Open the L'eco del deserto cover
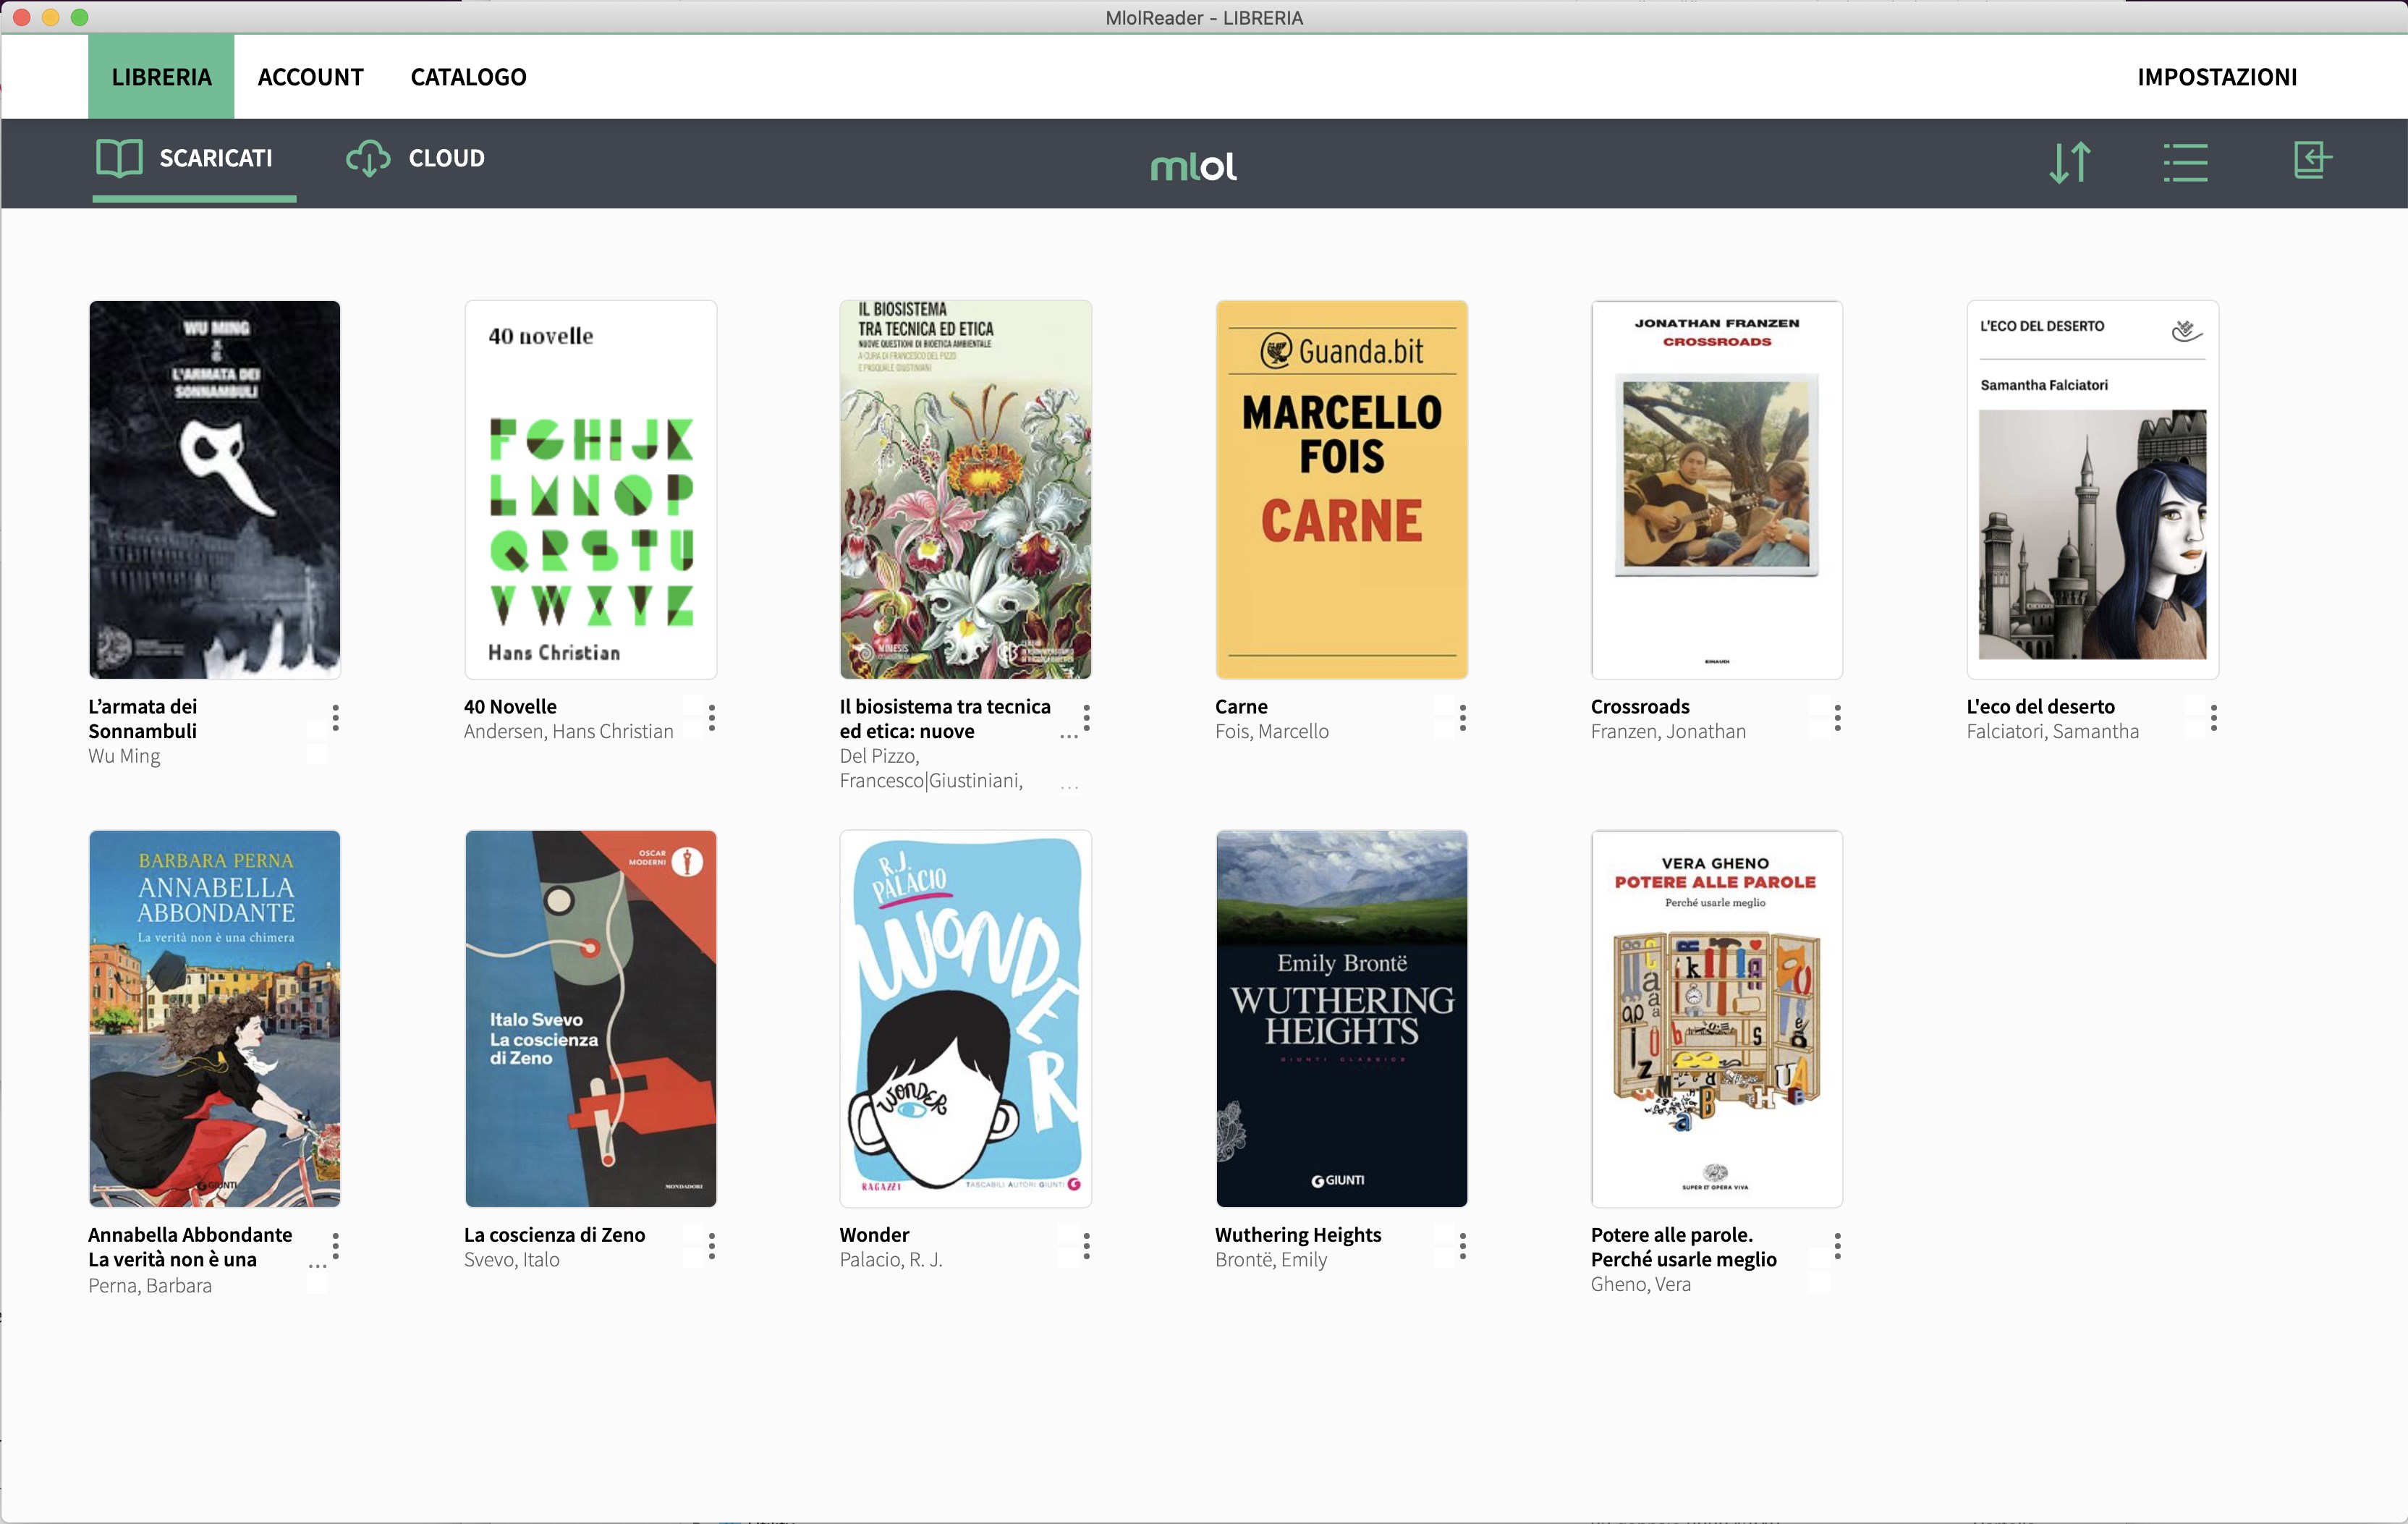Image resolution: width=2408 pixels, height=1524 pixels. pos(2093,489)
